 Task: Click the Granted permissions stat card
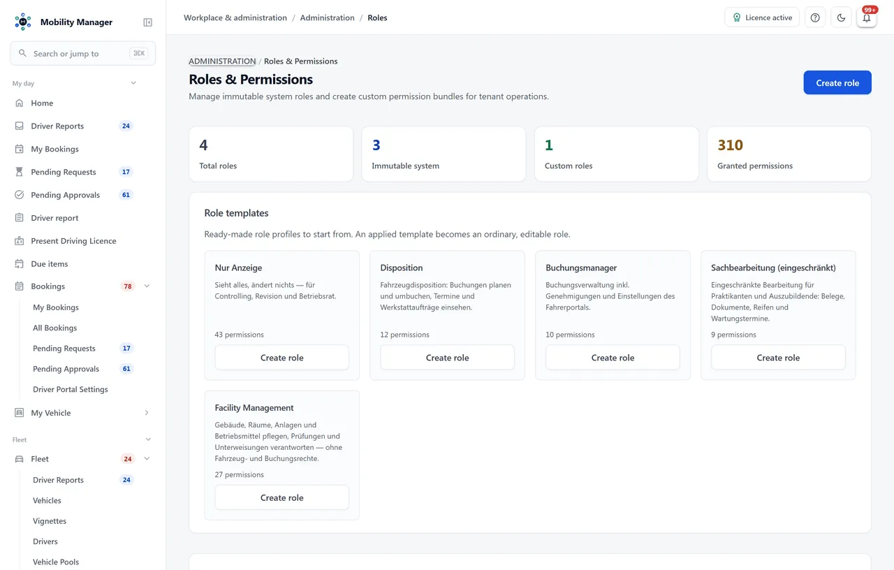click(x=789, y=154)
